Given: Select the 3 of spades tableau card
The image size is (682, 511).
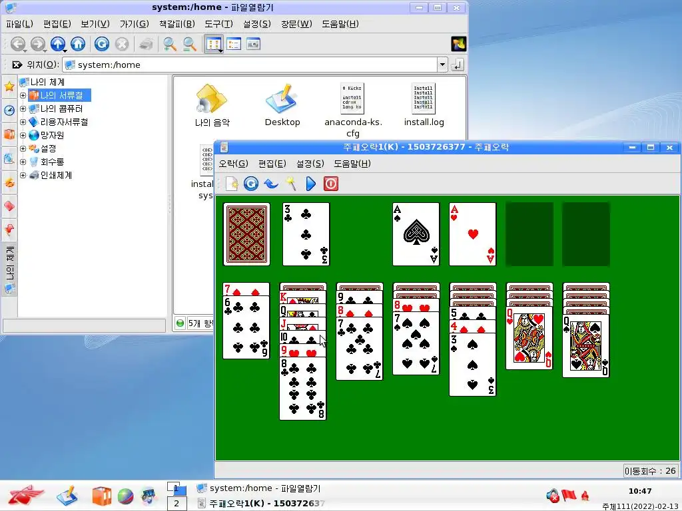Looking at the screenshot, I should 472,364.
